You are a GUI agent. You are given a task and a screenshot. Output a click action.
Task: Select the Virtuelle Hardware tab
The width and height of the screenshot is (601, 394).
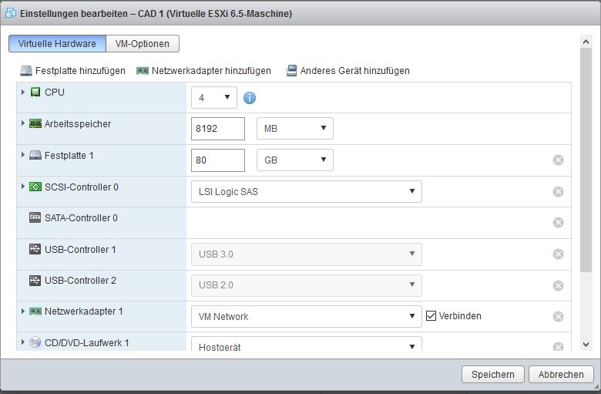coord(57,44)
